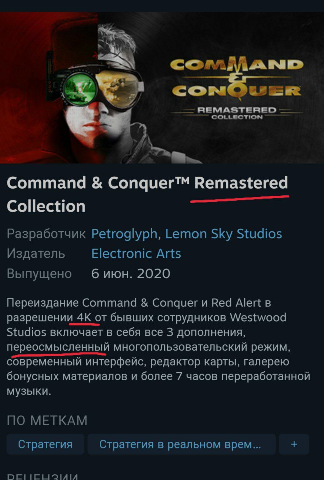
Task: Click the underlined word переосмысленный
Action: [x=58, y=347]
